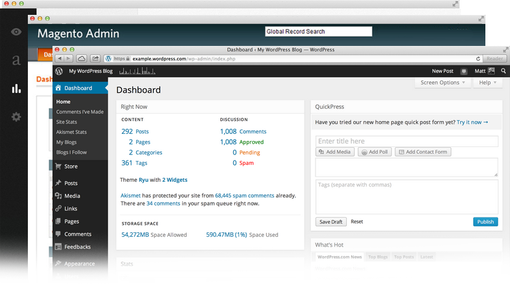Click the share button in the browser toolbar
This screenshot has height=284, width=510.
(x=95, y=58)
